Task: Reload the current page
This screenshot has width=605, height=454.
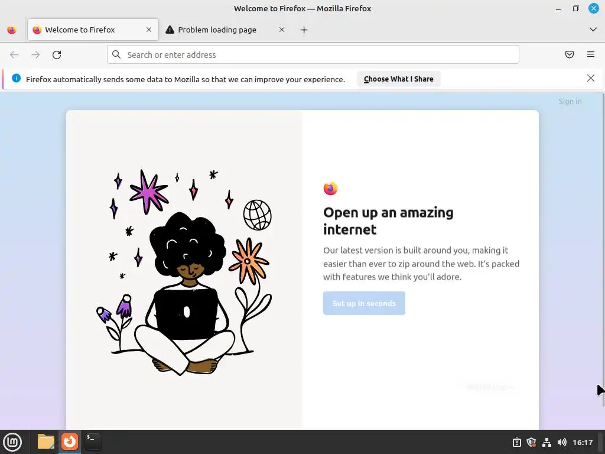Action: [57, 55]
